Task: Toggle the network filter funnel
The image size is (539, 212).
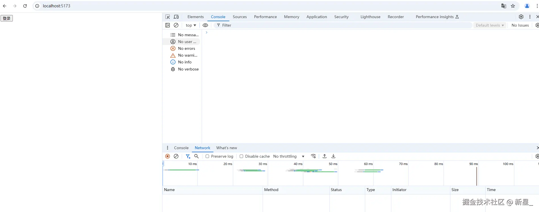Action: point(188,156)
